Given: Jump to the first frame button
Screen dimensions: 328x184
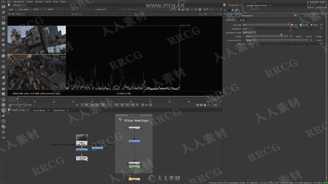Looking at the screenshot, I should pos(86,105).
